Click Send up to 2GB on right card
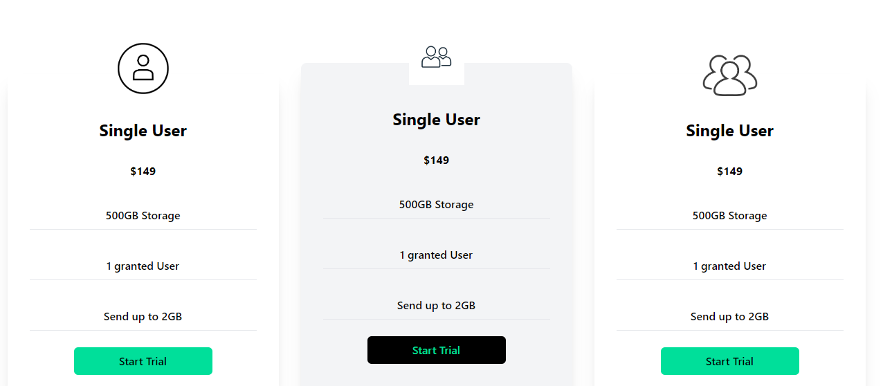This screenshot has width=883, height=386. (x=729, y=317)
